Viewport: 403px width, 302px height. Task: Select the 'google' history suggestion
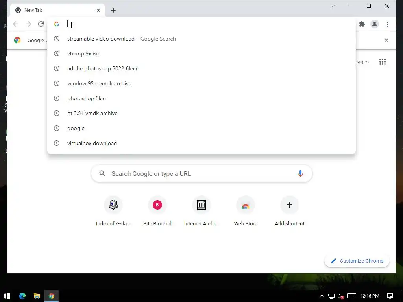[x=201, y=128]
